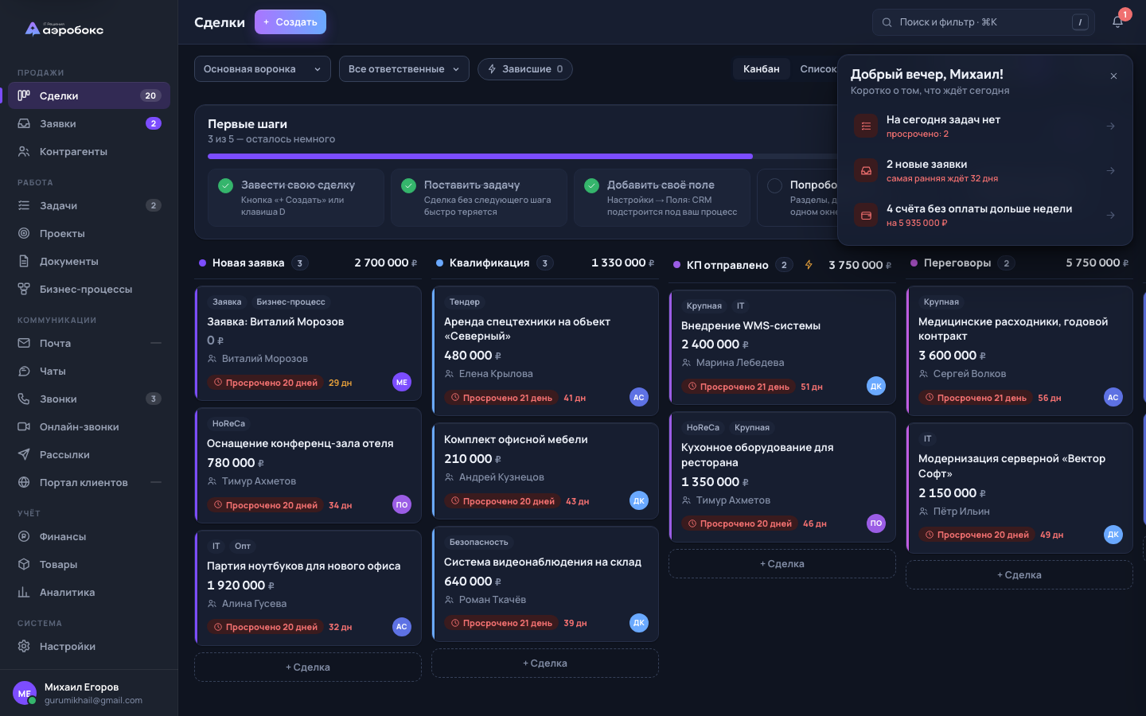Go to Контрагенты section
The width and height of the screenshot is (1146, 716).
89,151
